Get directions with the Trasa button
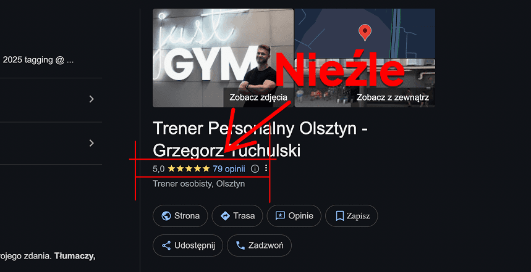The width and height of the screenshot is (531, 272). point(237,216)
